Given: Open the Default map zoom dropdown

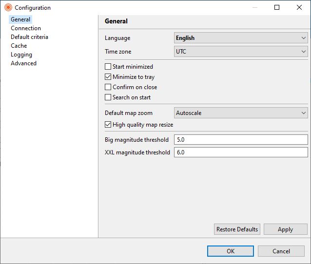Looking at the screenshot, I should [x=241, y=113].
